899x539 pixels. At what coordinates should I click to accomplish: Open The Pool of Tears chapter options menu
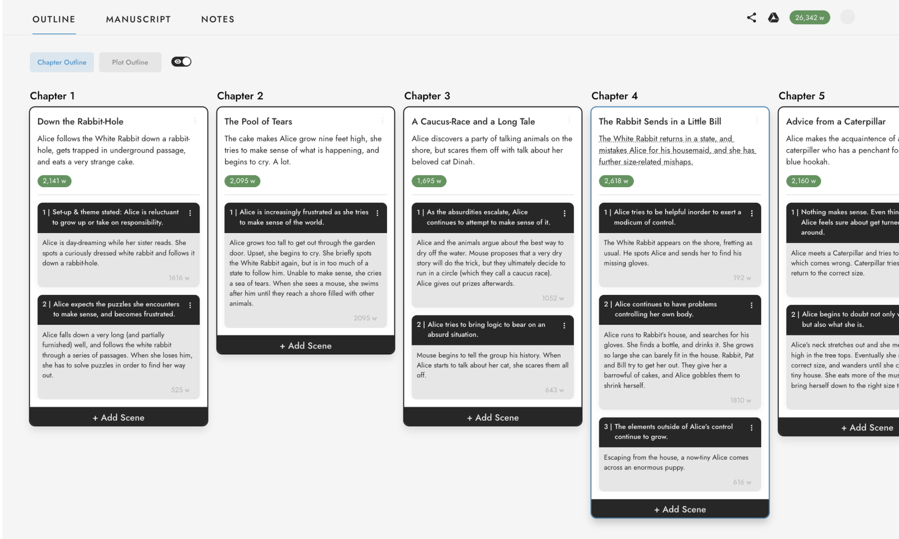point(382,120)
